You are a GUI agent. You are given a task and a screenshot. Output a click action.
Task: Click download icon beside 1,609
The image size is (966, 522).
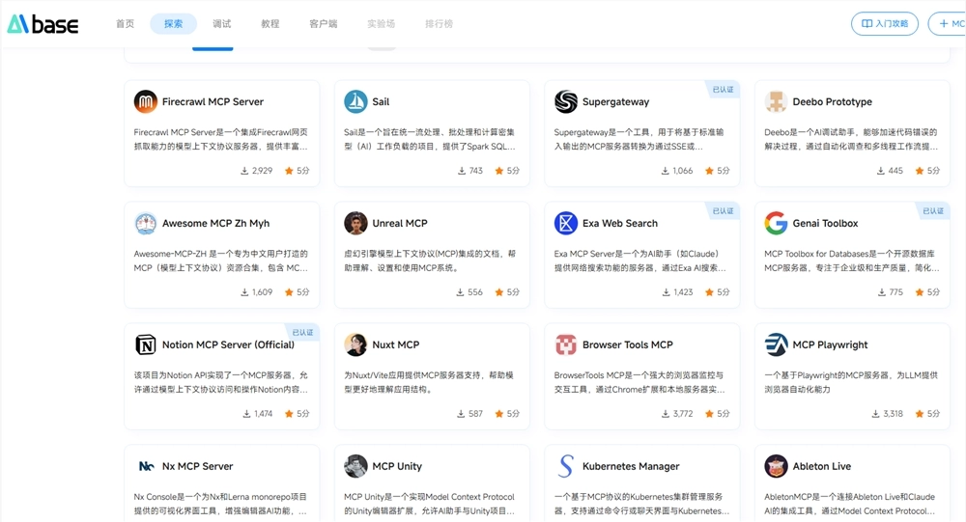pyautogui.click(x=244, y=291)
